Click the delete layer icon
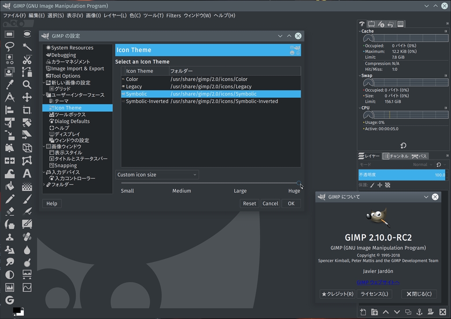This screenshot has width=451, height=319. 443,312
